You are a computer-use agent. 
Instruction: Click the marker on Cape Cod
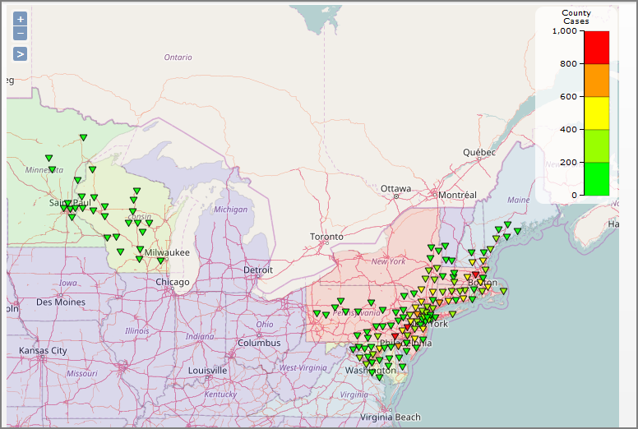point(503,291)
